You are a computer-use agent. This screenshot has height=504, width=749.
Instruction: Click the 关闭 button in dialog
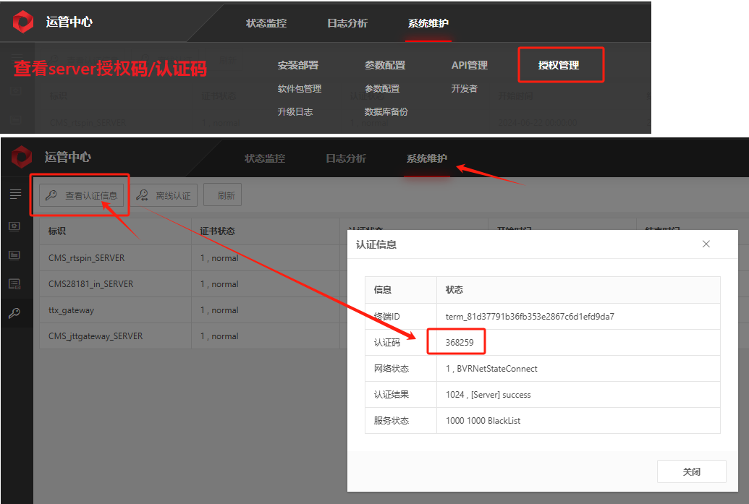(690, 471)
